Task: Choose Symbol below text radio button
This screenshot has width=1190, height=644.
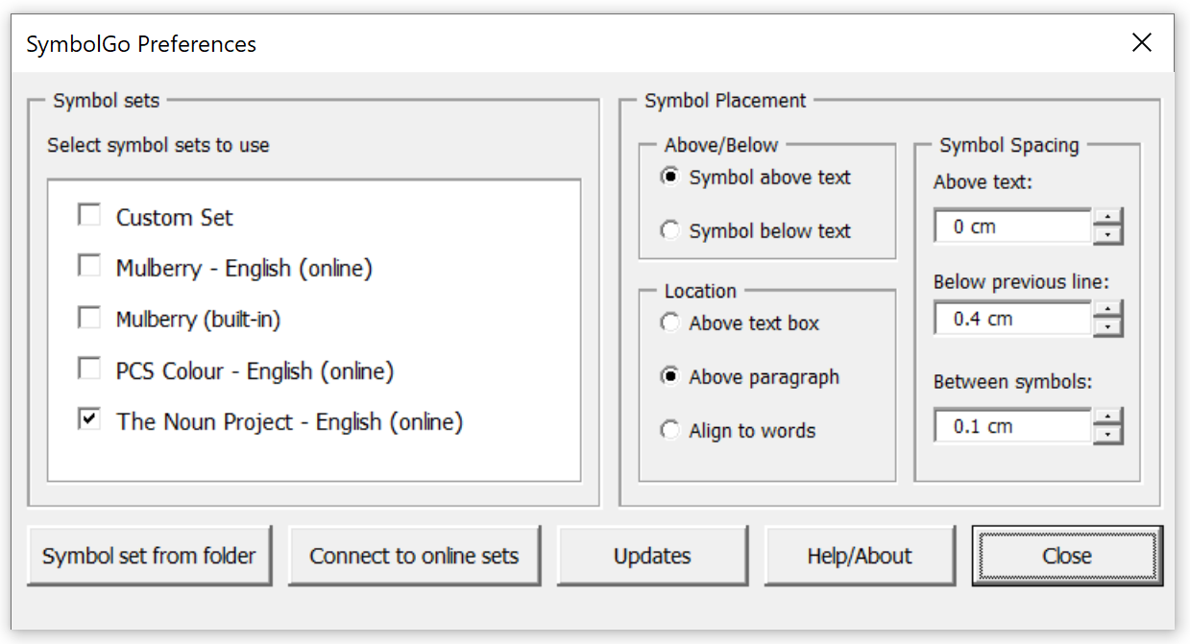Action: (670, 230)
